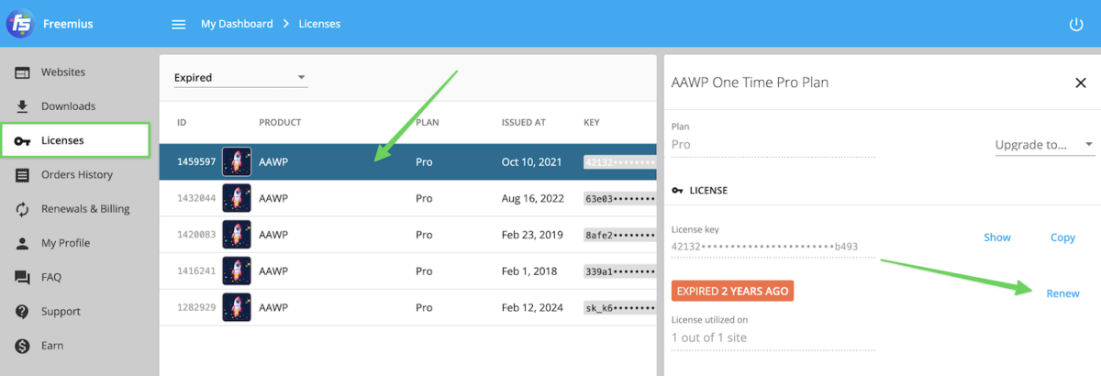Show the license key

(x=997, y=238)
